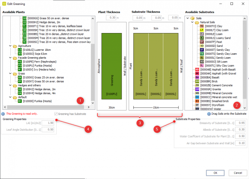
Task: Select the LG Luzerne 18cm icon
Action: click(x=20, y=50)
